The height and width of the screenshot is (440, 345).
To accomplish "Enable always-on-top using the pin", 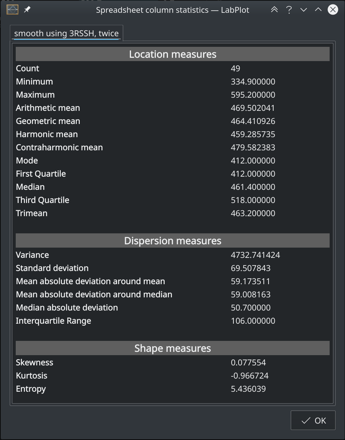I will (26, 10).
